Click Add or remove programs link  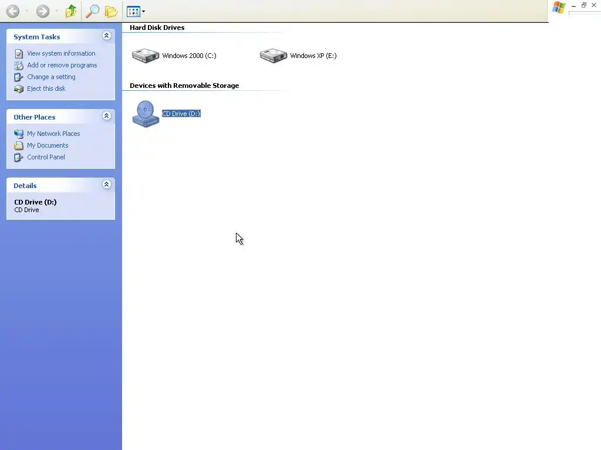62,65
